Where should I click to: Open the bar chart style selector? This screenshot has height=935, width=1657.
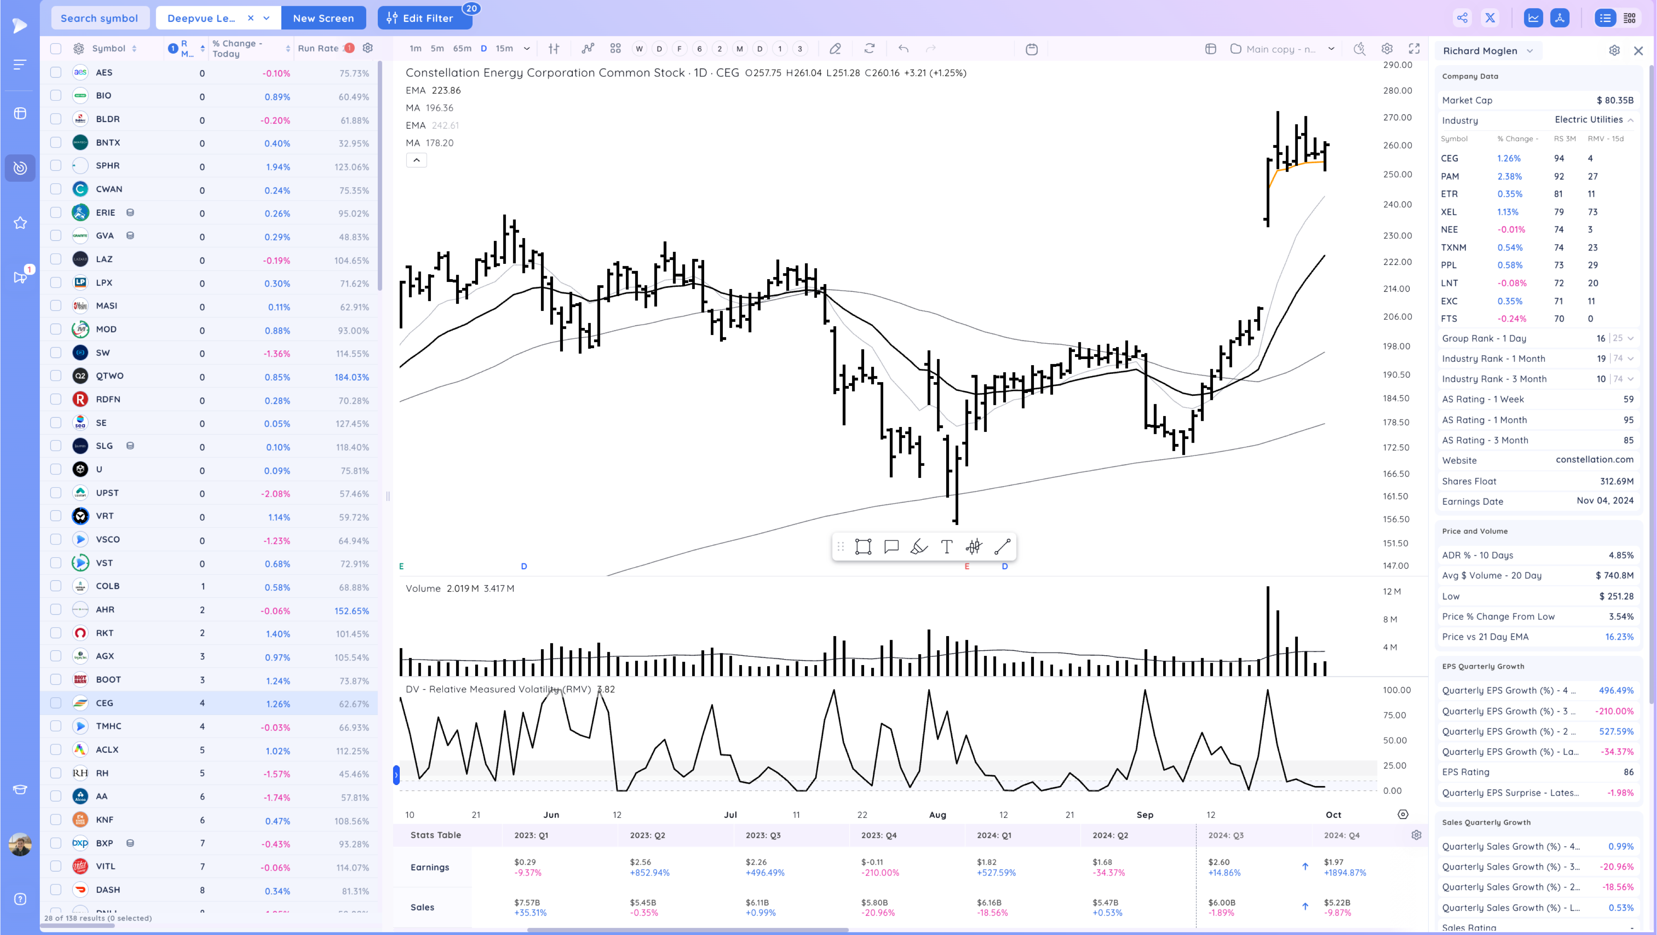coord(554,48)
